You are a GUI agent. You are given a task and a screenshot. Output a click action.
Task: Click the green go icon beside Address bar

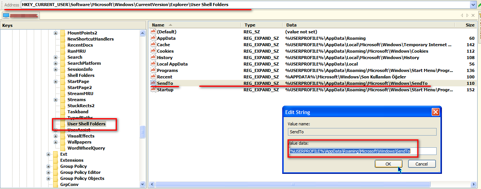[x=479, y=5]
